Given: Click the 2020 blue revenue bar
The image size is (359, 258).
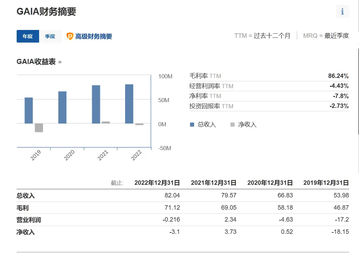Looking at the screenshot, I should [62, 108].
